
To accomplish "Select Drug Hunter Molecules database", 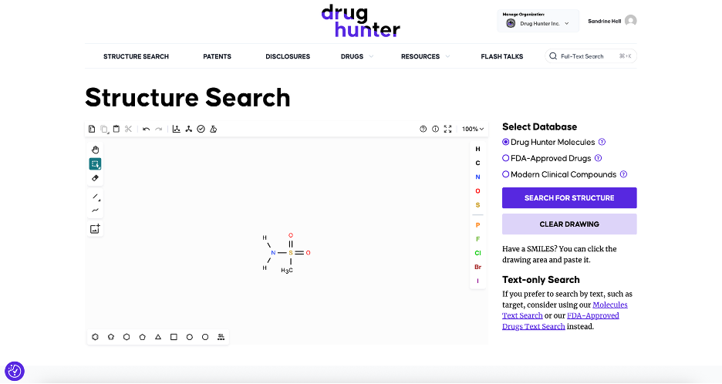I will pyautogui.click(x=505, y=142).
